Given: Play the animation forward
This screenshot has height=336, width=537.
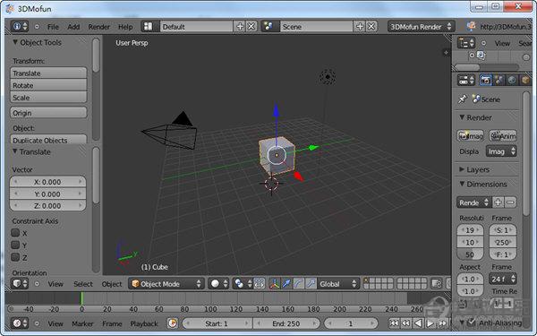Looking at the screenshot, I should point(430,323).
